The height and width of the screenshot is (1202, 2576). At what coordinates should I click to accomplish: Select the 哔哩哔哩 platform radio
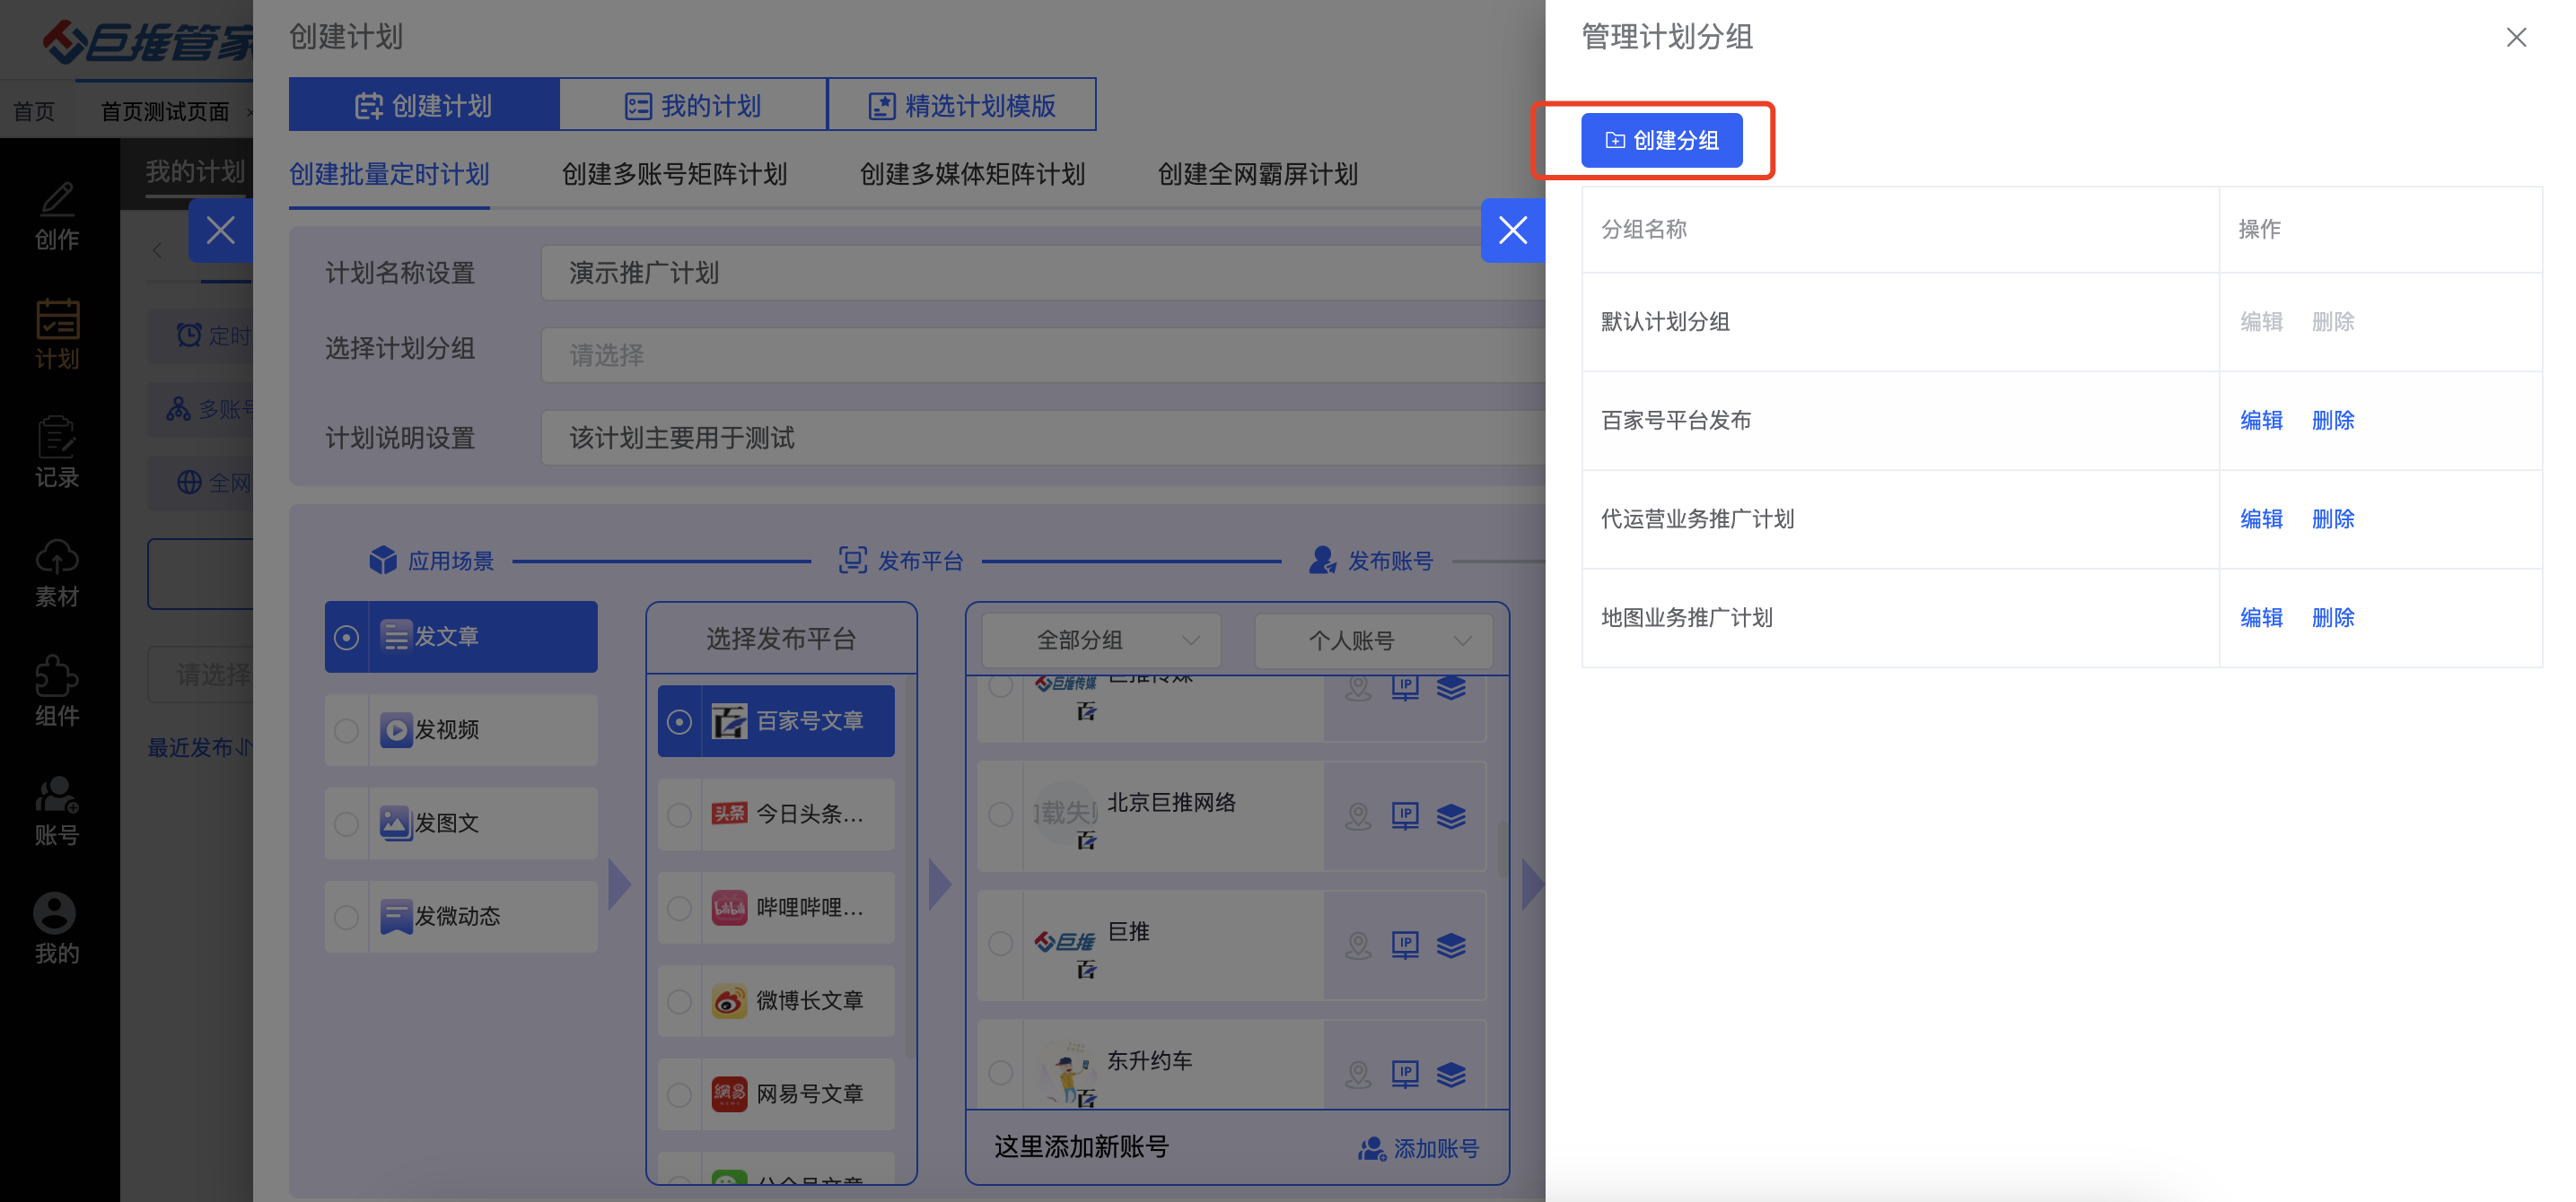[x=679, y=907]
